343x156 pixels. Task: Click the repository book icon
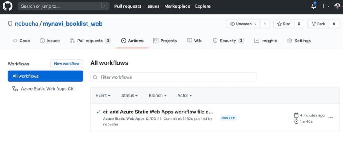click(10, 24)
